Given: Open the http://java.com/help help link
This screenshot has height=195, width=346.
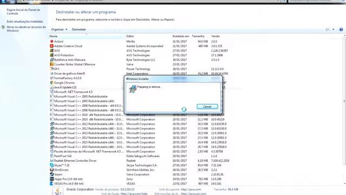Looking at the screenshot, I should (x=134, y=194).
